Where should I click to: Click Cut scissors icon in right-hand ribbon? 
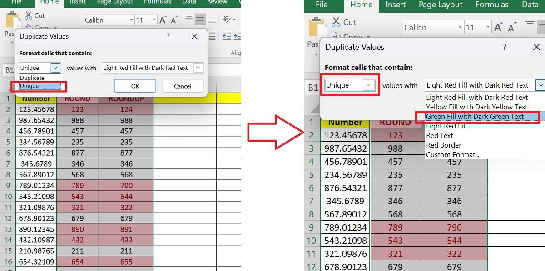pos(336,22)
